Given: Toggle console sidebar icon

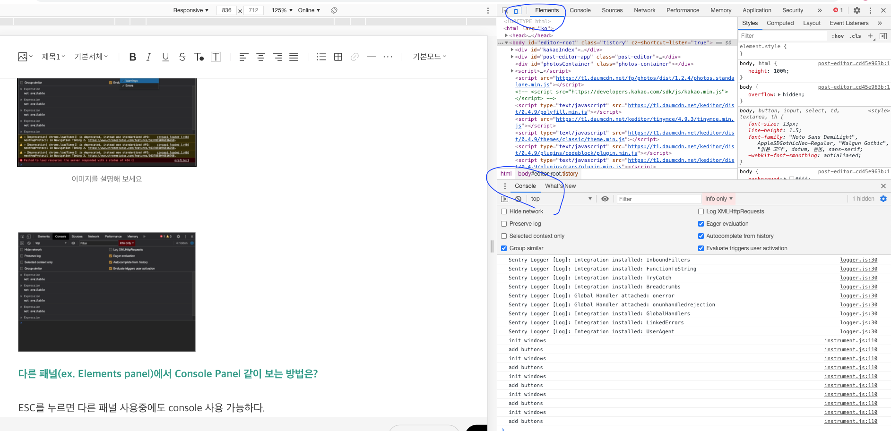Looking at the screenshot, I should click(x=505, y=199).
